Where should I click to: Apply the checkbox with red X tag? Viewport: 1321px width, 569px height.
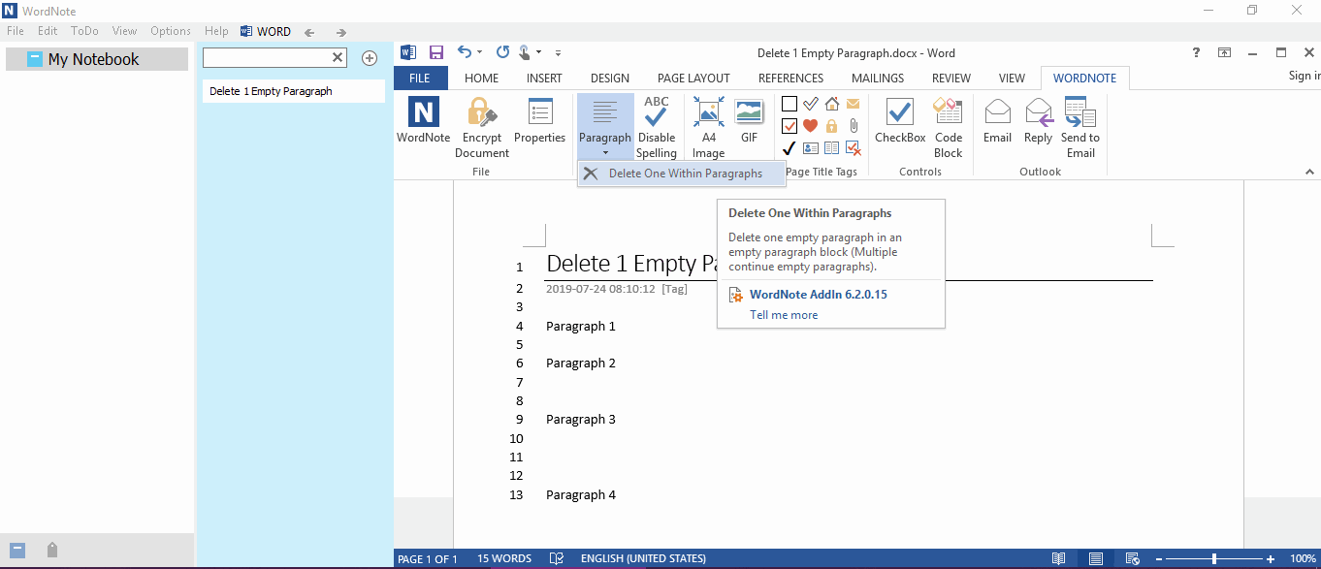pyautogui.click(x=853, y=148)
